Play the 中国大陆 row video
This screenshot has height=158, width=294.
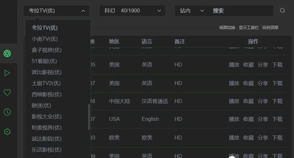(234, 101)
